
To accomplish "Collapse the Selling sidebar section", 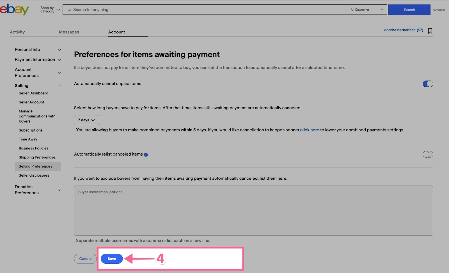I will coord(38,85).
